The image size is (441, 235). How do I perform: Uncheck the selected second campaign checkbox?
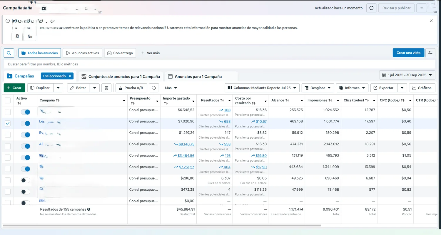pyautogui.click(x=8, y=123)
